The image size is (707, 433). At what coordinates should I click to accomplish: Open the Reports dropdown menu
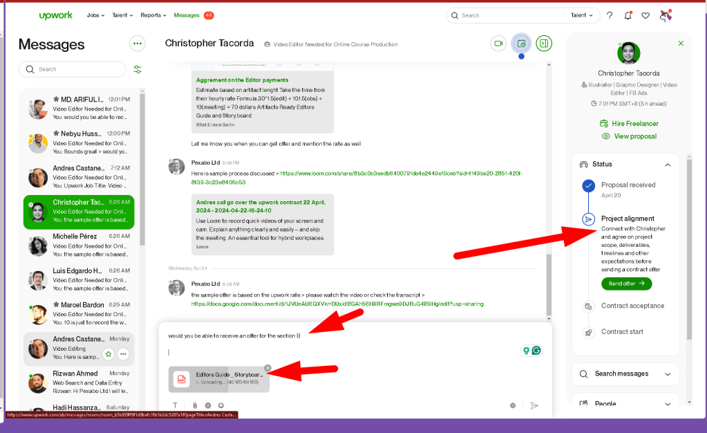click(153, 15)
